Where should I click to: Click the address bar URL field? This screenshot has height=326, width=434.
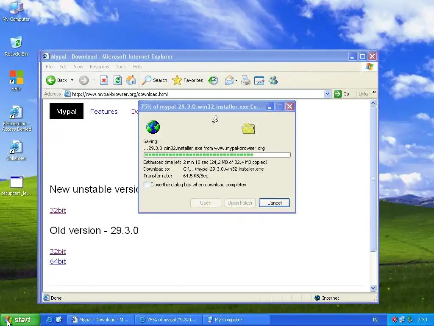[194, 94]
